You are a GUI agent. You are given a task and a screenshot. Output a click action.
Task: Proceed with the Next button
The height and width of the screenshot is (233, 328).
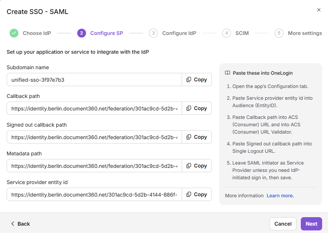pyautogui.click(x=311, y=224)
